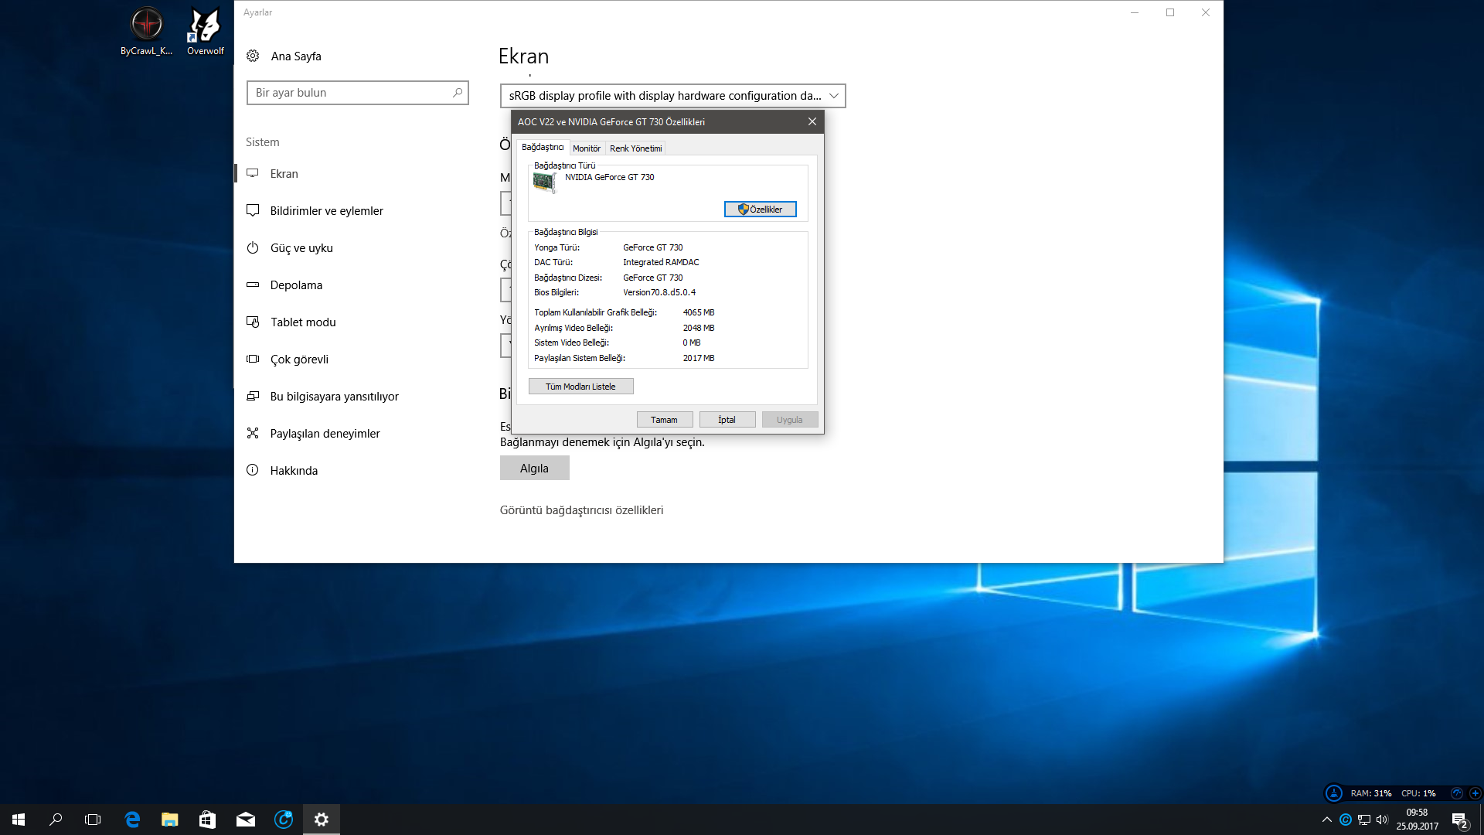Click Show desktop strip at taskbar end
The height and width of the screenshot is (835, 1484).
[x=1482, y=820]
